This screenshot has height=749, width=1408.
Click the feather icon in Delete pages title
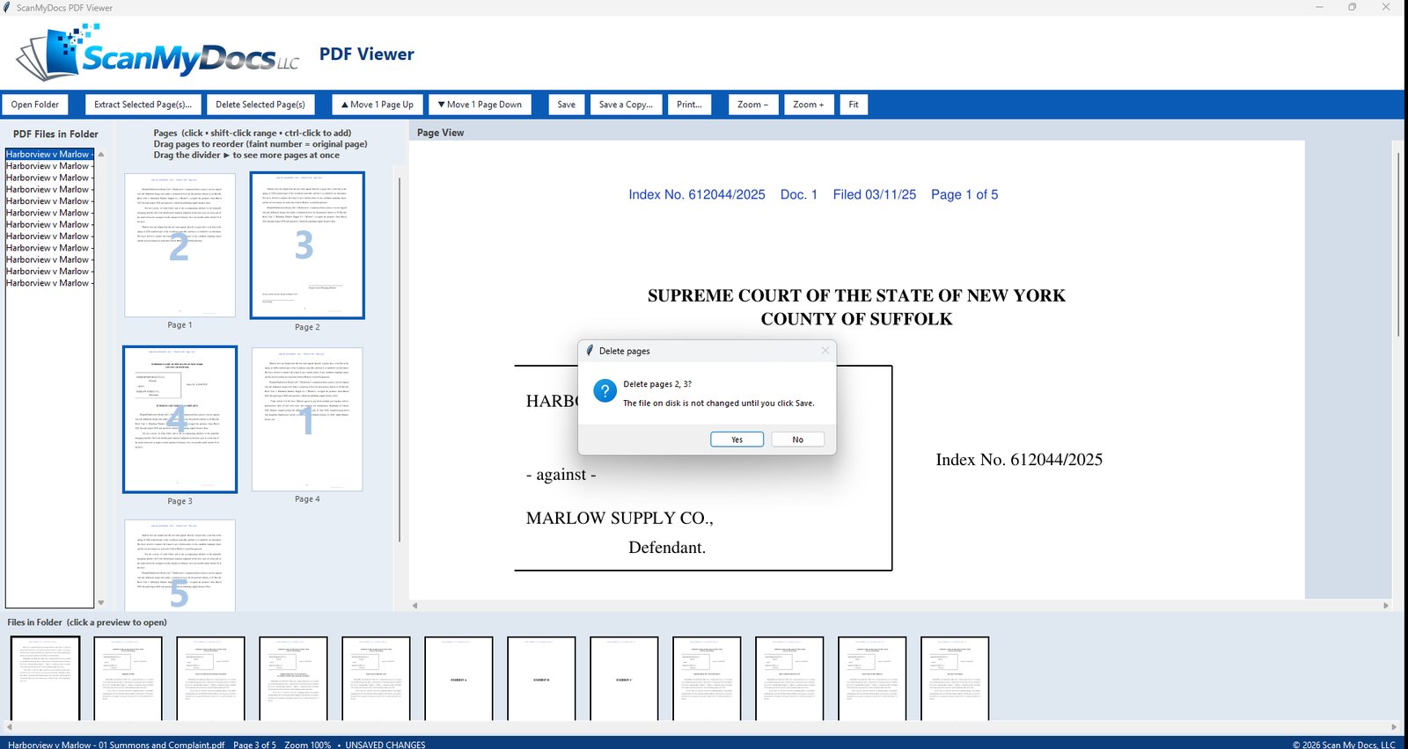click(x=590, y=351)
